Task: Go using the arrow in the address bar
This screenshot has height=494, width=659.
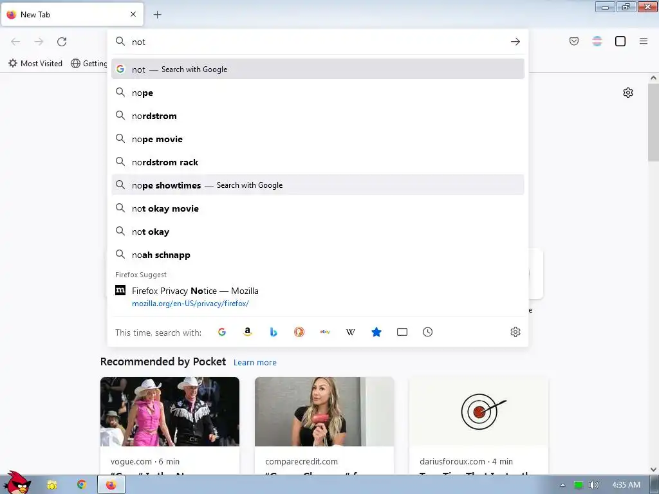Action: [515, 42]
